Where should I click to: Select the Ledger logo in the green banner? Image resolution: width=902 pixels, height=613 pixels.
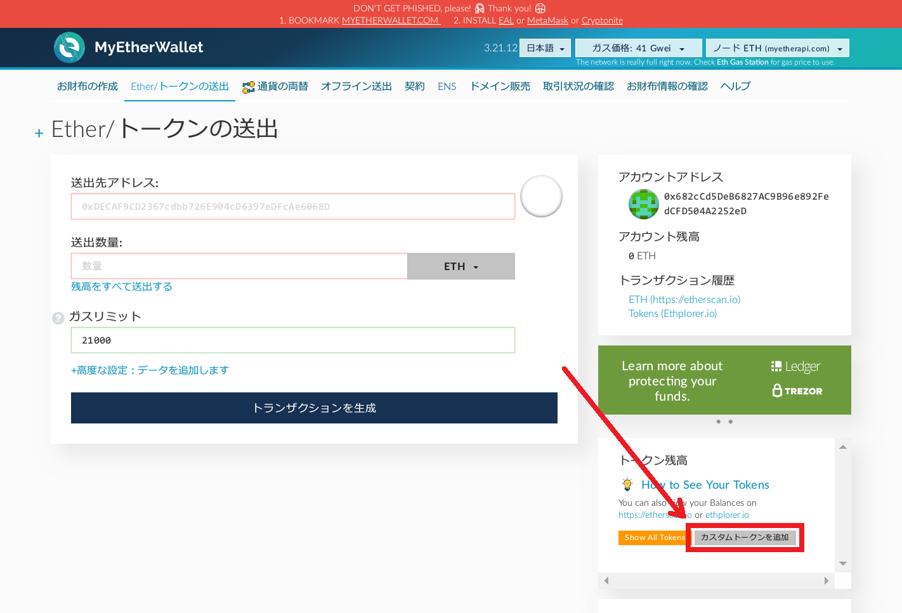[795, 366]
